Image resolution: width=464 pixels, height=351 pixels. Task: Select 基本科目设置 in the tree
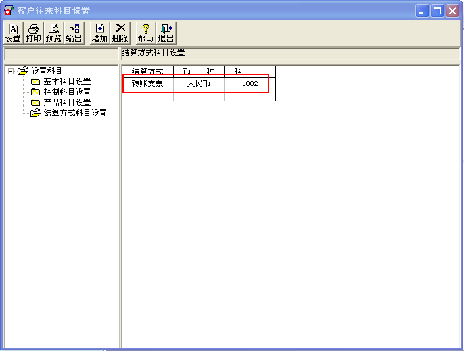pos(67,82)
